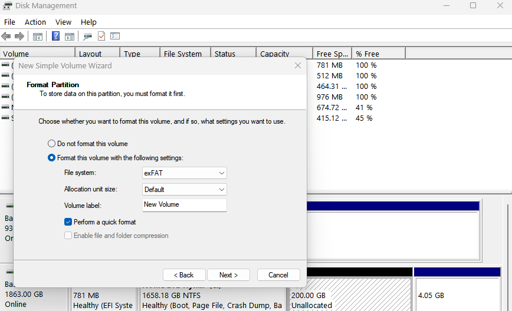Click the Volume label text field

tap(185, 205)
